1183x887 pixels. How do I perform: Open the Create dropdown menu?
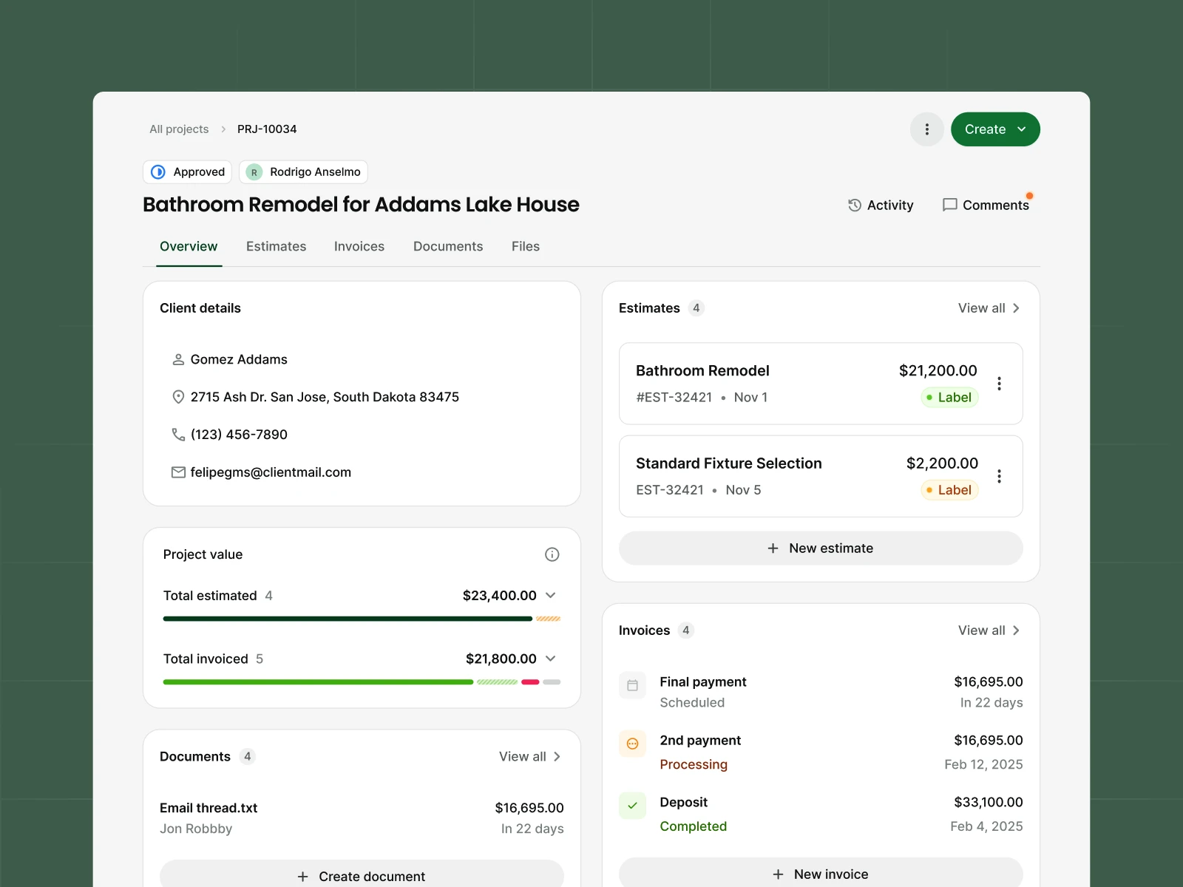click(994, 129)
